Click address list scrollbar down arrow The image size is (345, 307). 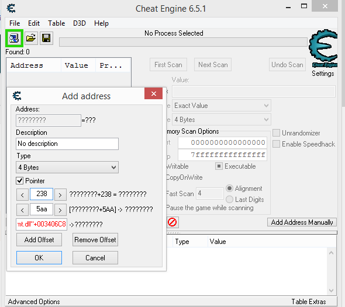pyautogui.click(x=332, y=291)
